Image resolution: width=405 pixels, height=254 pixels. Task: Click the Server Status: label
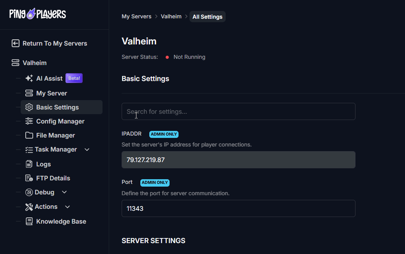140,57
